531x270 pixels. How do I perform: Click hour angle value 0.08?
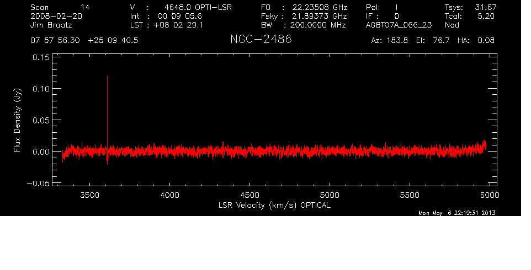click(486, 41)
